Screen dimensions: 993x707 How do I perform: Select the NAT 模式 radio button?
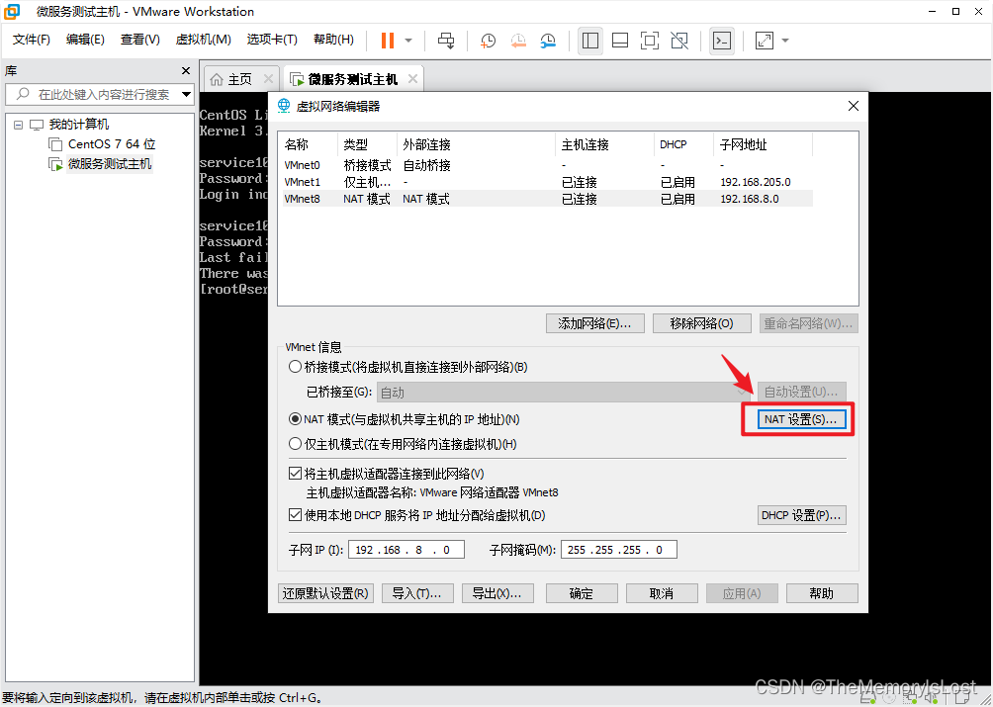295,419
